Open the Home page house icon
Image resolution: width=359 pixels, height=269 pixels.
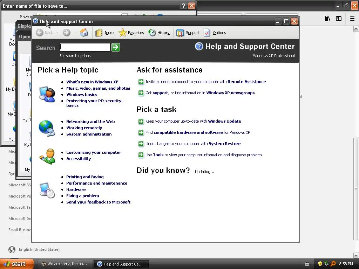(x=84, y=33)
